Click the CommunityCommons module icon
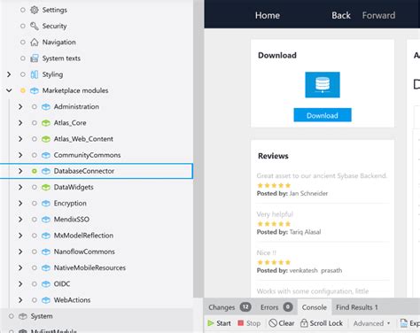 coord(46,155)
